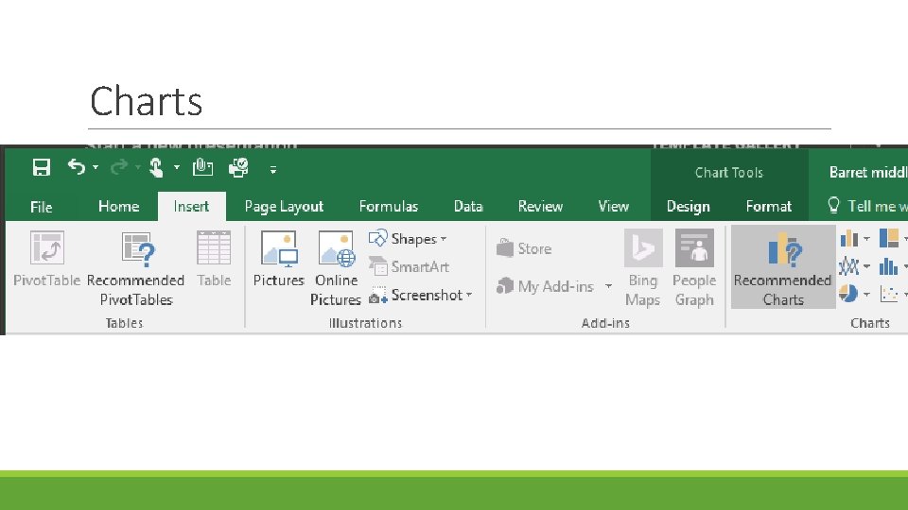Click the scatter chart icon
Image resolution: width=908 pixels, height=510 pixels.
pos(889,294)
